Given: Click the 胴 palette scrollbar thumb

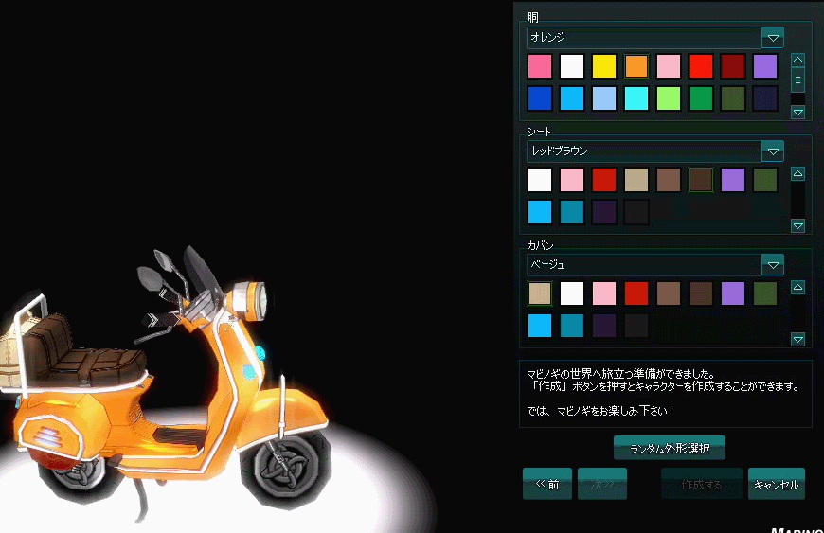Looking at the screenshot, I should pyautogui.click(x=797, y=80).
